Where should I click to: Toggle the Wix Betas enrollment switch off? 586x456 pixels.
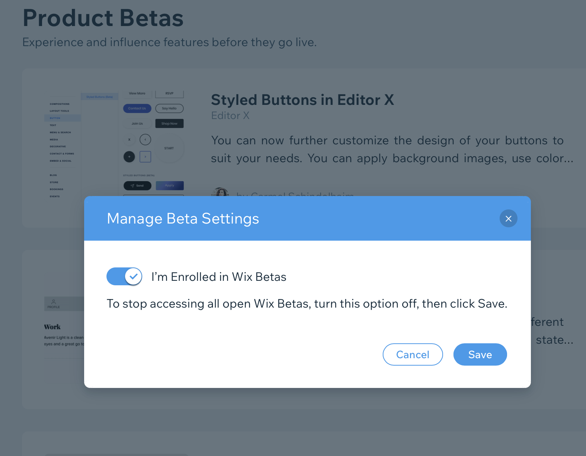[x=124, y=276]
